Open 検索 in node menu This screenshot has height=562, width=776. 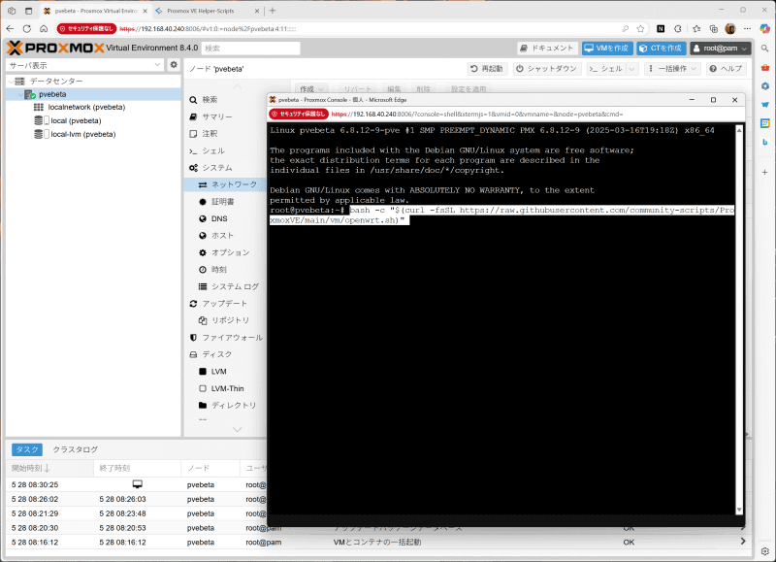210,100
